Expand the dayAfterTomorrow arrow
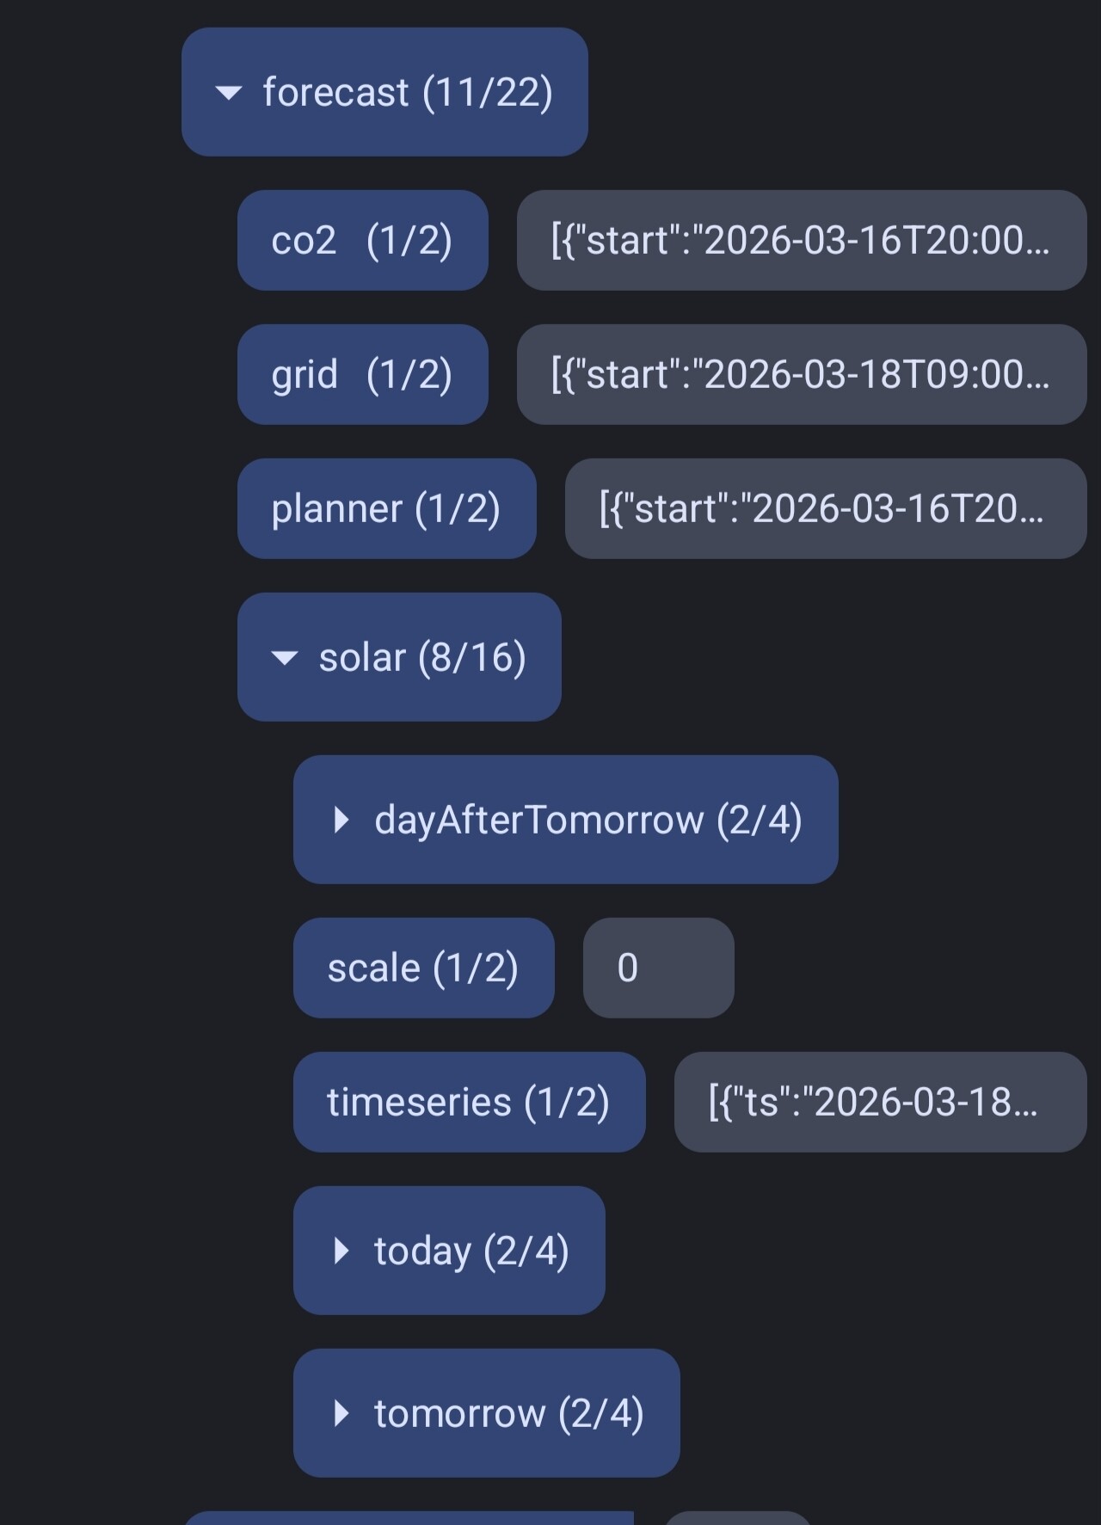Screen dimensions: 1101x1525 [341, 820]
